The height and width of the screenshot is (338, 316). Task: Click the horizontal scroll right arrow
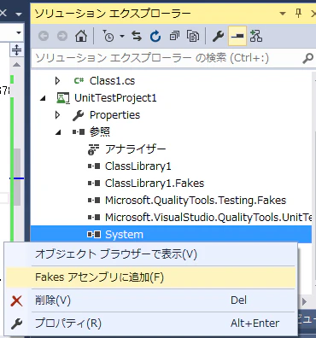305,301
